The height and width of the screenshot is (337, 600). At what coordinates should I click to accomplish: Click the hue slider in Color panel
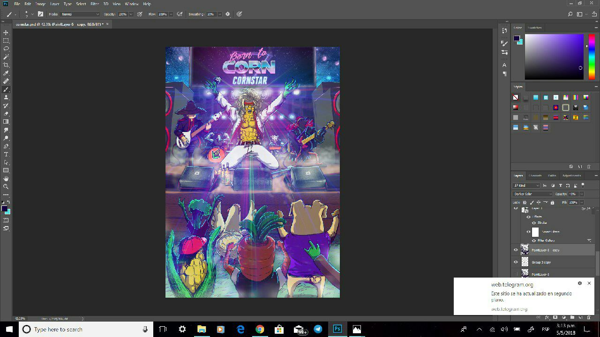pyautogui.click(x=592, y=57)
